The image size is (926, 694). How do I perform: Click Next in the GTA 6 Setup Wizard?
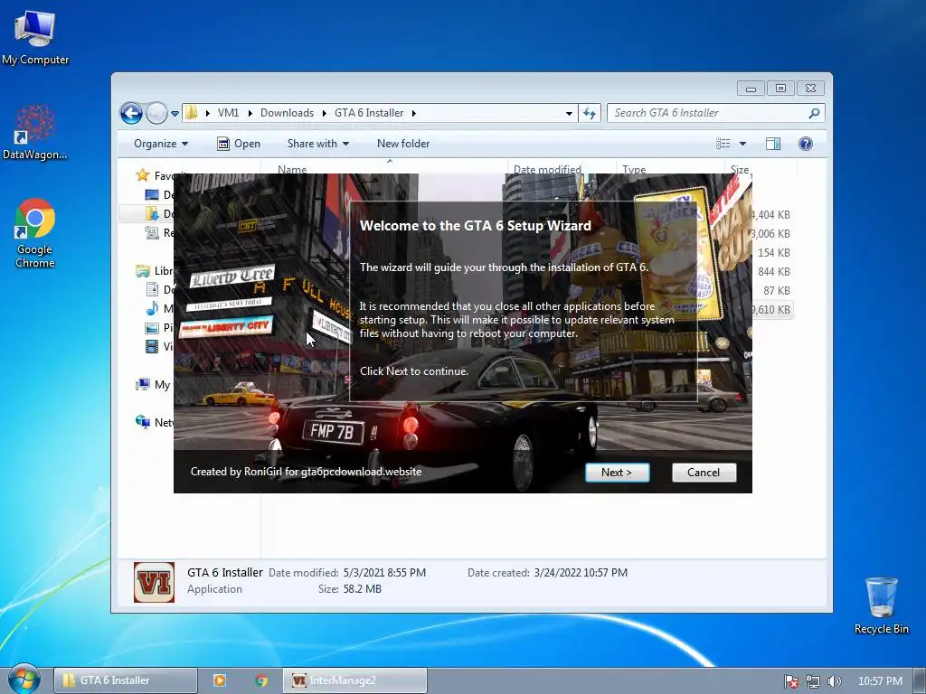pos(617,472)
